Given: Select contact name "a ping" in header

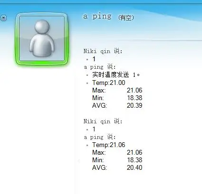Looking at the screenshot, I should tap(97, 16).
